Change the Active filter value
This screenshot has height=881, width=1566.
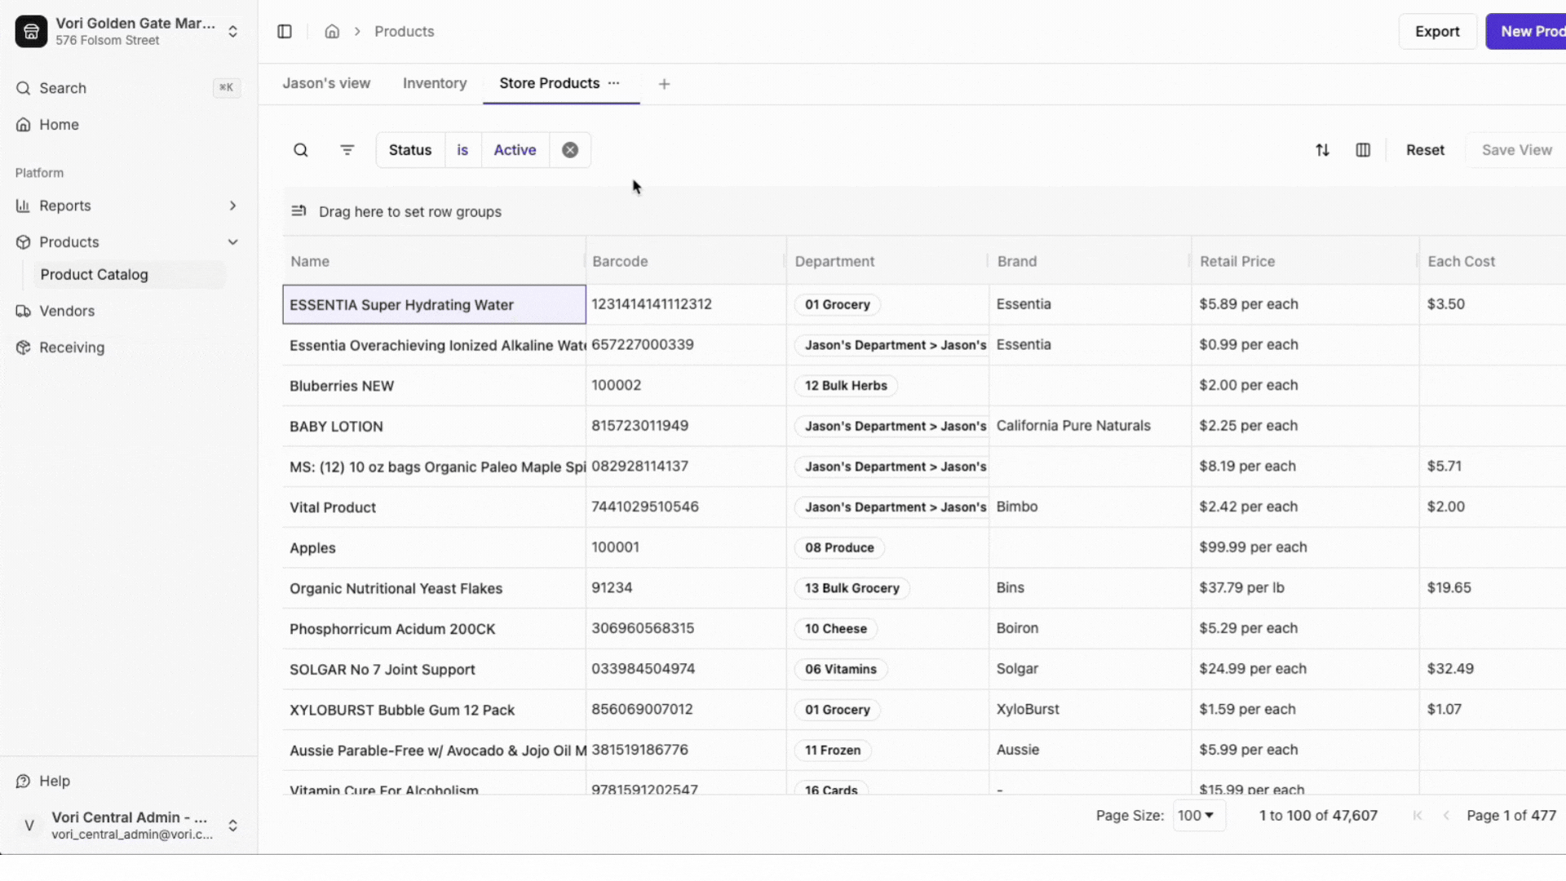click(515, 150)
